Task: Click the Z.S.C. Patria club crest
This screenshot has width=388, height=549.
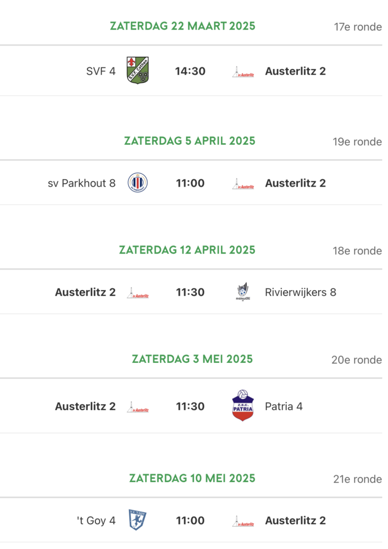Action: pos(243,406)
